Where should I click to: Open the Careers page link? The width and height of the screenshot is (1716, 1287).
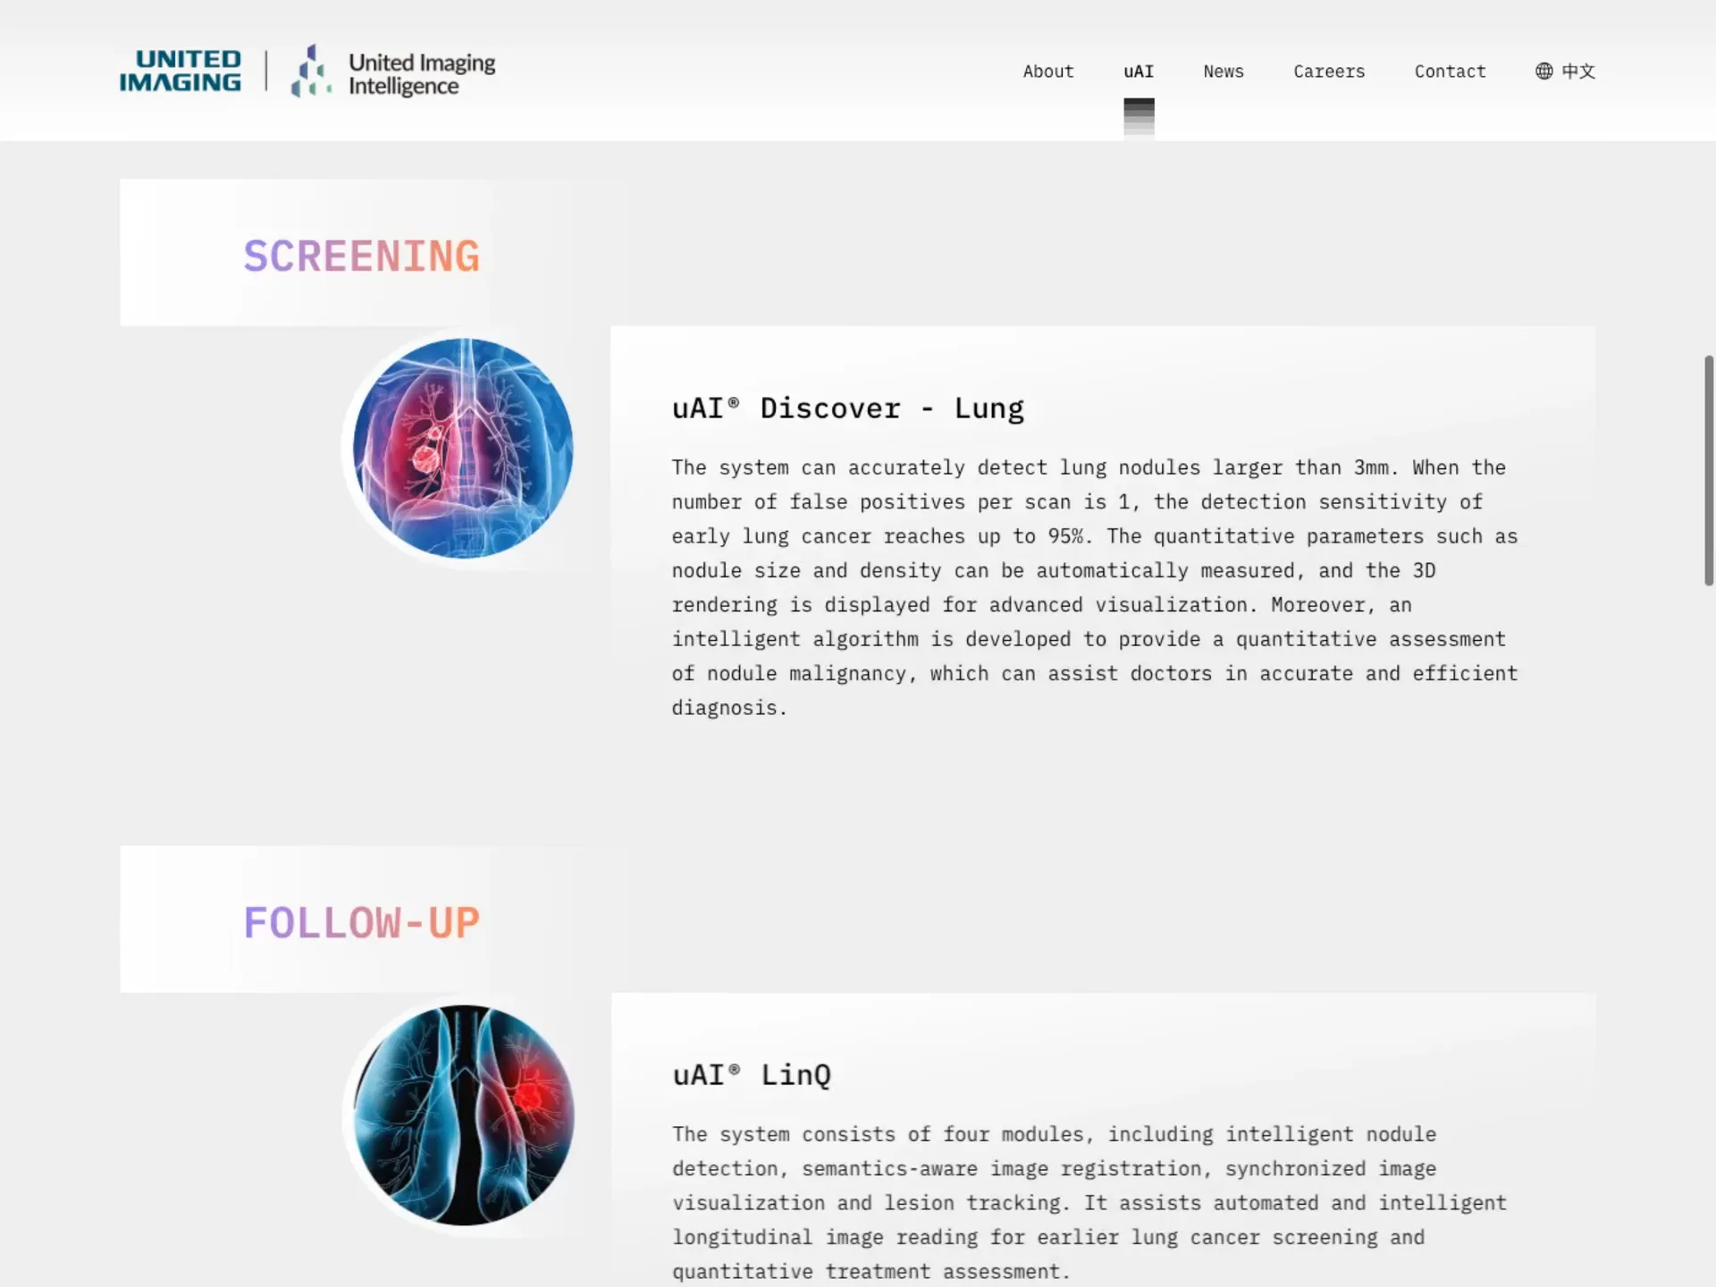click(x=1328, y=71)
